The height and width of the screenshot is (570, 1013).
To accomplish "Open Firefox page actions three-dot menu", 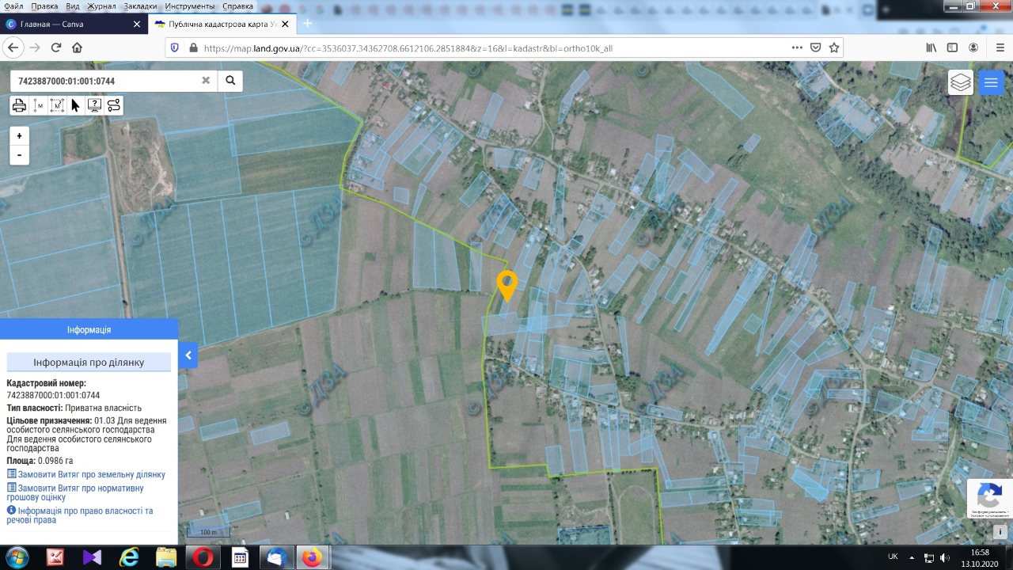I will pos(797,47).
